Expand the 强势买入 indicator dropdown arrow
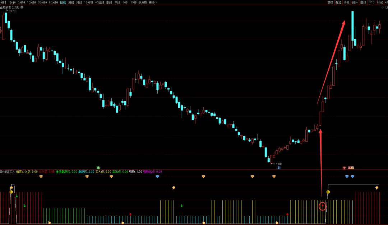Viewport: 388px width, 225px height. coord(1,172)
